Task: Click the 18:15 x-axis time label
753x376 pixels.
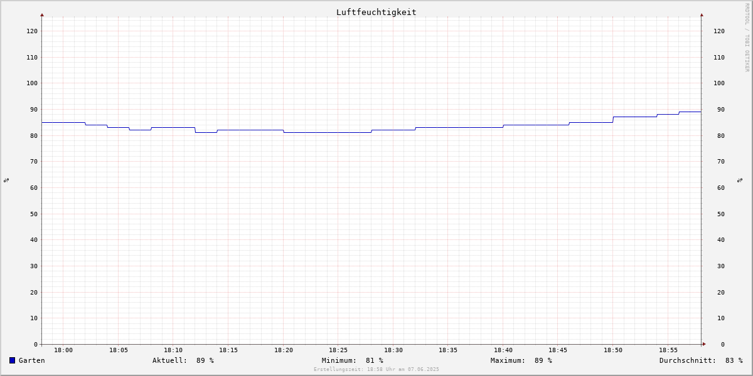Action: click(228, 350)
